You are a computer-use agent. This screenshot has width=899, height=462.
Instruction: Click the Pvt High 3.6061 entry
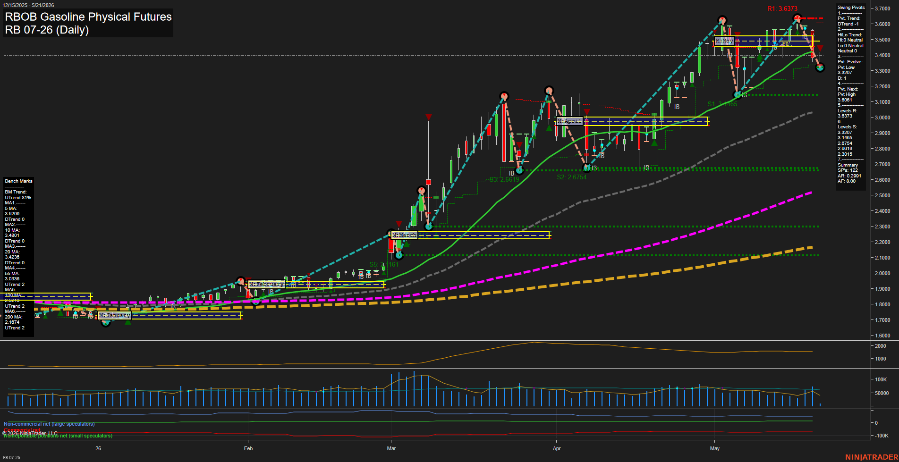coord(847,97)
